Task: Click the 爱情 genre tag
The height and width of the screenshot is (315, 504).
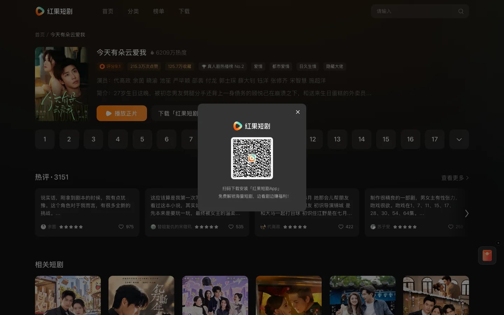Action: coord(258,66)
